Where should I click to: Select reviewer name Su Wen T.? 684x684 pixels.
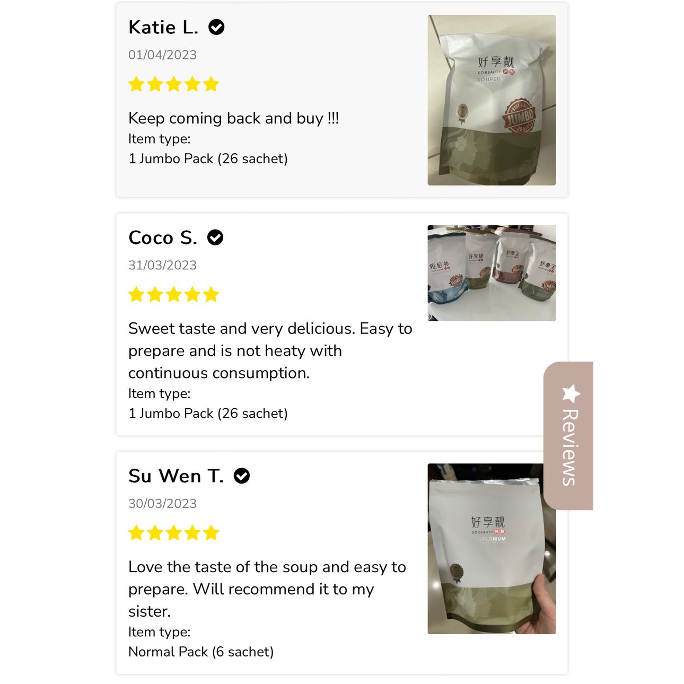[x=176, y=476]
